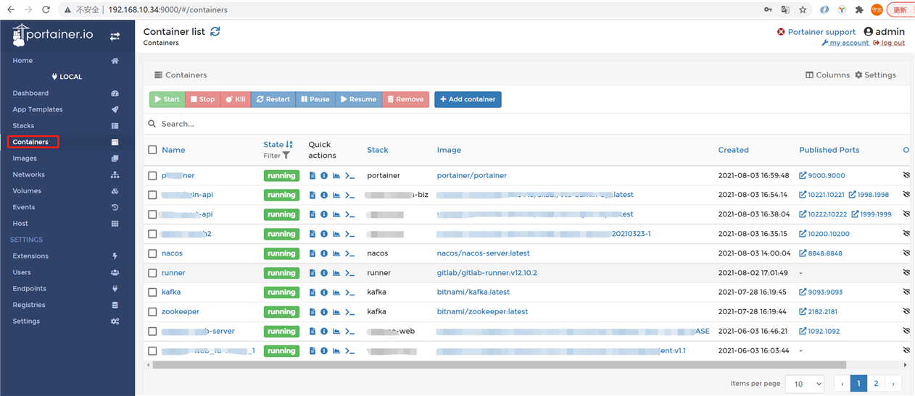Image resolution: width=915 pixels, height=396 pixels.
Task: Open Endpoints in the sidebar
Action: (29, 289)
